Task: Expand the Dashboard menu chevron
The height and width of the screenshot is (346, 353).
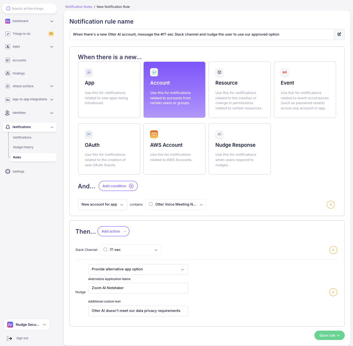Action: (x=52, y=21)
